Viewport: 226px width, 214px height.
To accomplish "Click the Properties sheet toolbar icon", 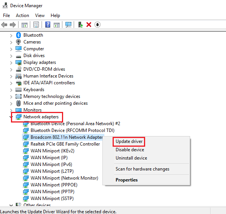I will (36, 25).
